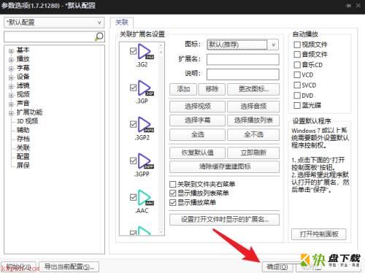The width and height of the screenshot is (365, 273).
Task: Select the .3GPP file type icon
Action: (x=145, y=161)
